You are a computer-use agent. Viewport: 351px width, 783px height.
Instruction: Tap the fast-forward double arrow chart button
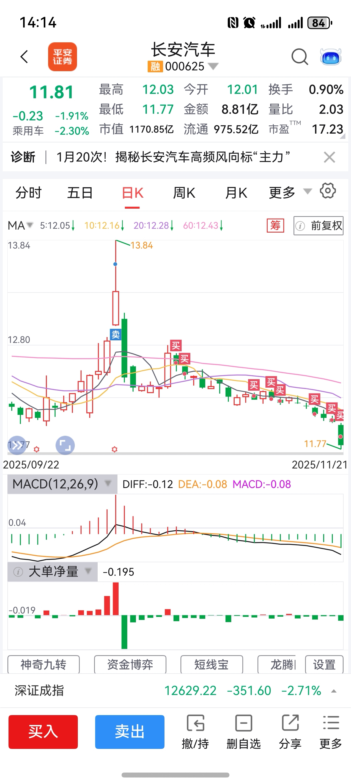click(x=17, y=445)
